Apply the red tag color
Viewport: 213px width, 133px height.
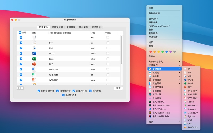(150, 52)
